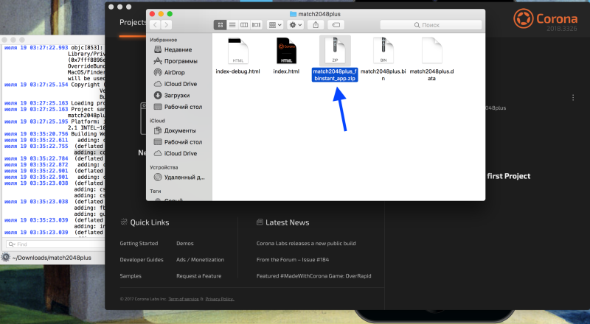Image resolution: width=590 pixels, height=324 pixels.
Task: Open Samples link in Quick Links
Action: (x=131, y=276)
